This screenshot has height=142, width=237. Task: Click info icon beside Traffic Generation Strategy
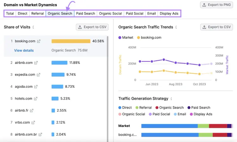[171, 98]
